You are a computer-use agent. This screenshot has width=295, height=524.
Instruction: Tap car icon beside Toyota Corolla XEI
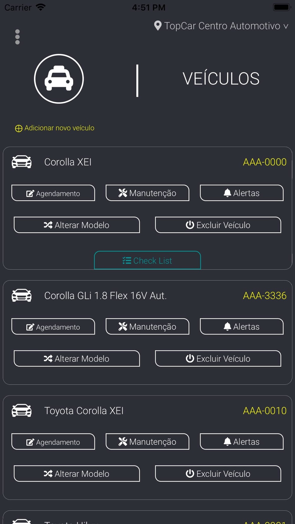point(22,410)
